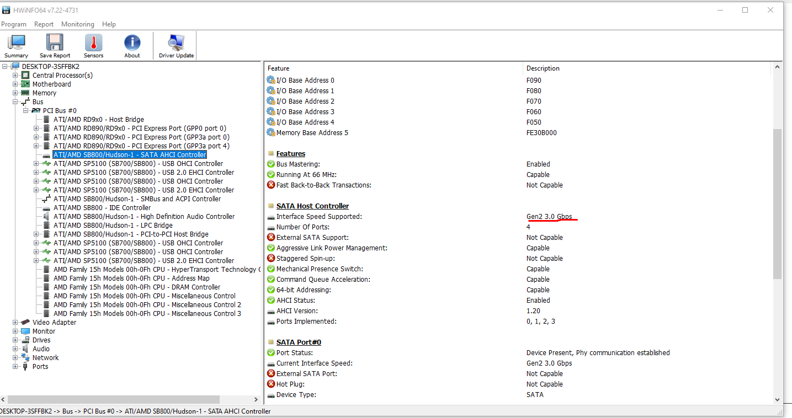
Task: Select High Definition Audio Controller
Action: click(x=144, y=216)
